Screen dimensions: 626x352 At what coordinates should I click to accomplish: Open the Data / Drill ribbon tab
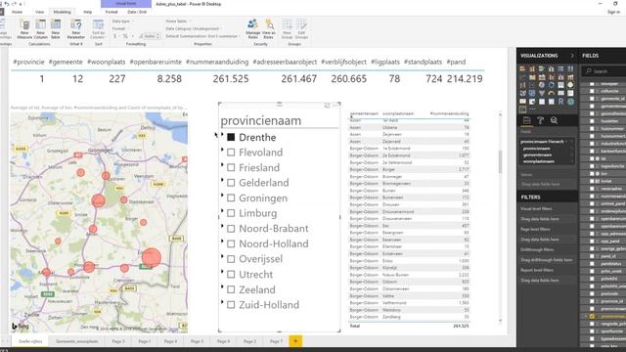137,12
